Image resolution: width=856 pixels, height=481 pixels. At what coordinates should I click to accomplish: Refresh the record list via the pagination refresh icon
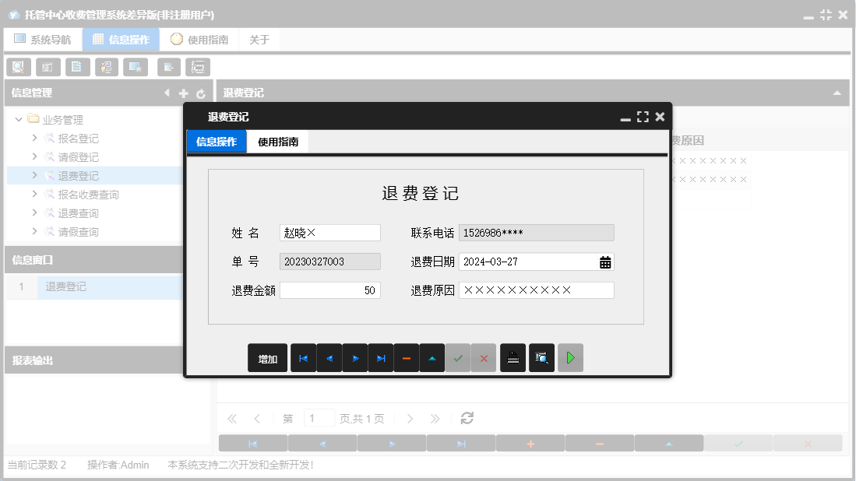coord(467,418)
